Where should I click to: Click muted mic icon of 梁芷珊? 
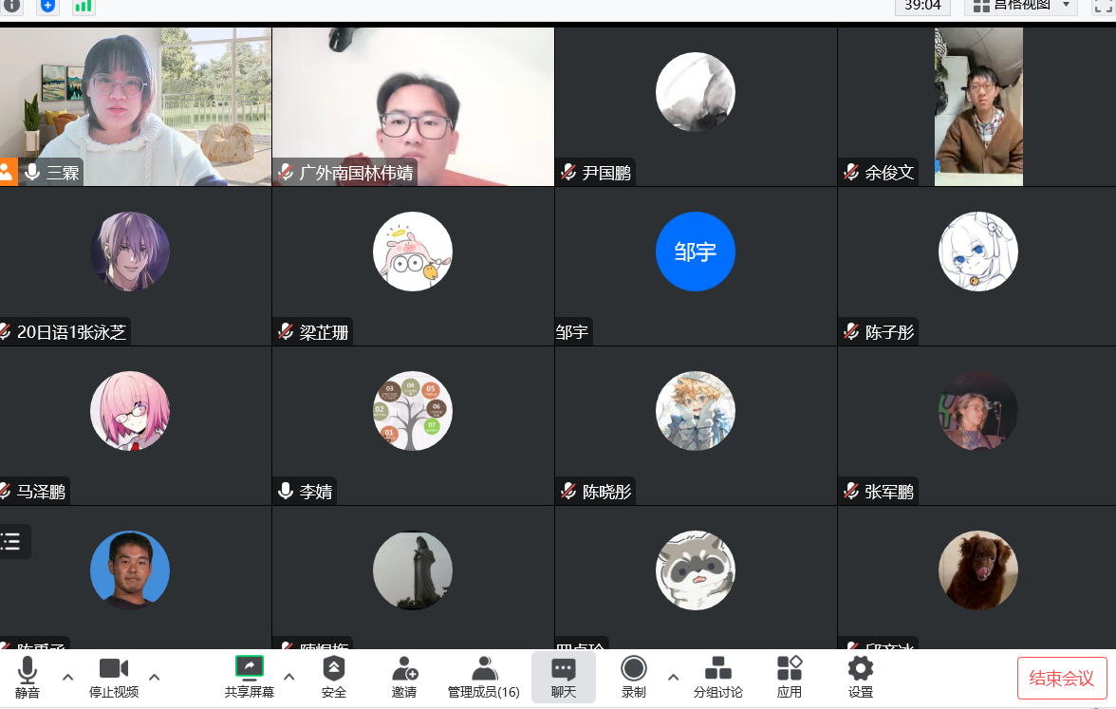pos(287,332)
